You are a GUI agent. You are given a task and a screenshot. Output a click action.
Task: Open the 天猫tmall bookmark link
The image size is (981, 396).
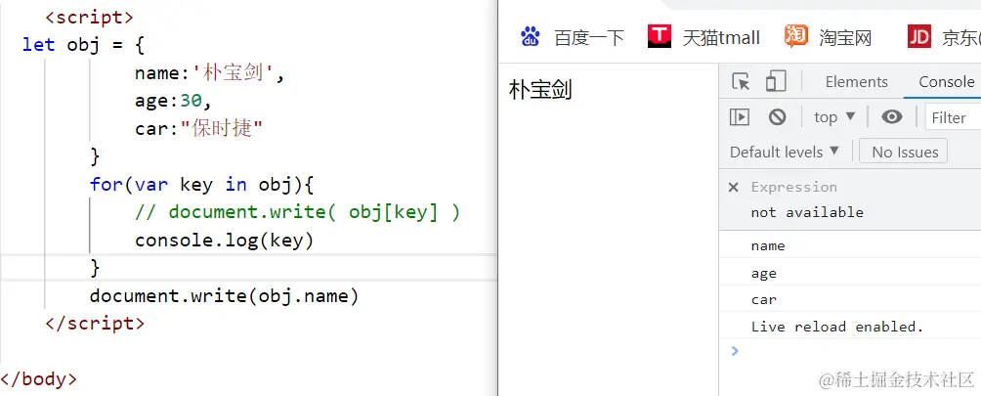point(721,38)
